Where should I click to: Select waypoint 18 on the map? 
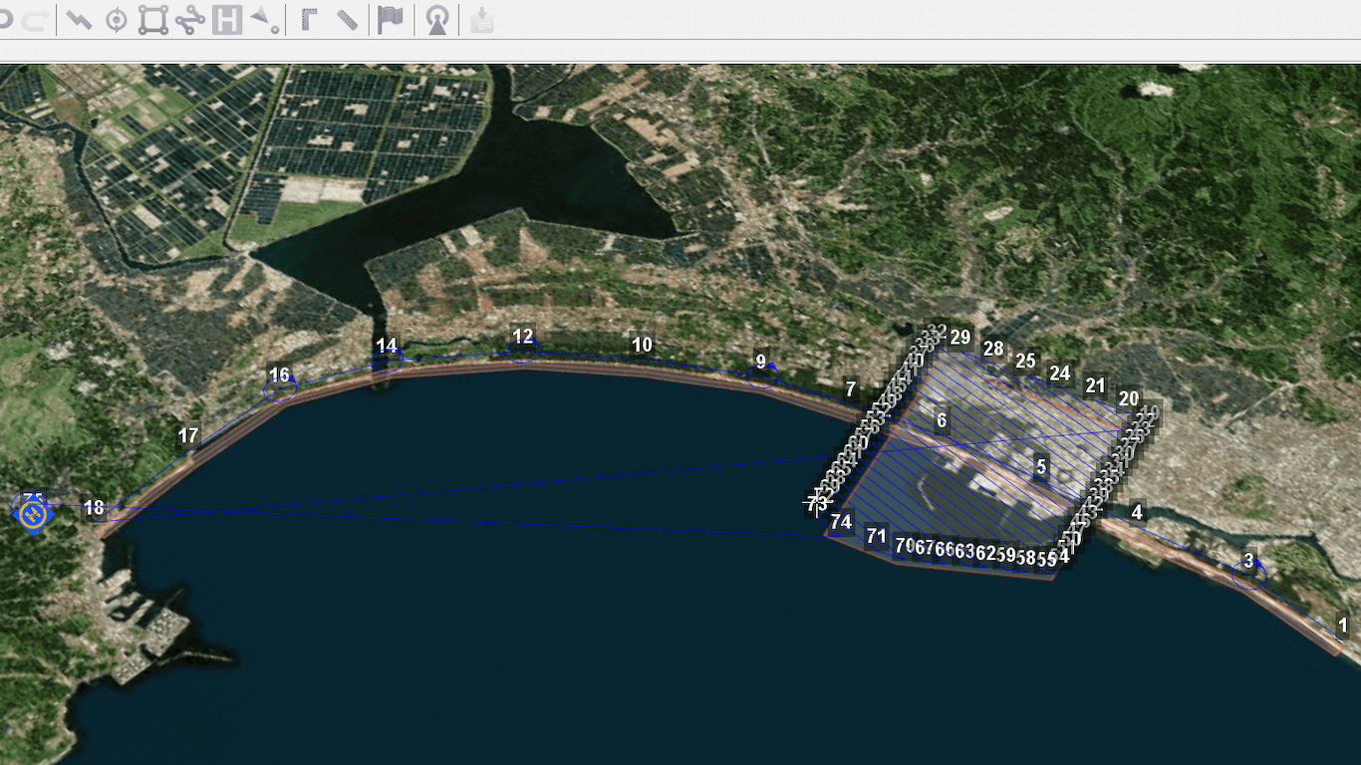click(94, 509)
